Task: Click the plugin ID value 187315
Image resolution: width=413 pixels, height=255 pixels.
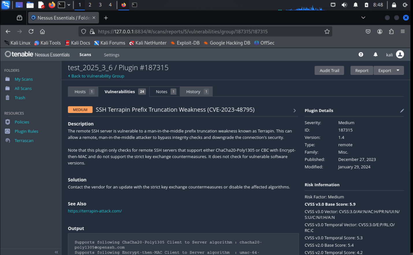Action: click(x=345, y=130)
